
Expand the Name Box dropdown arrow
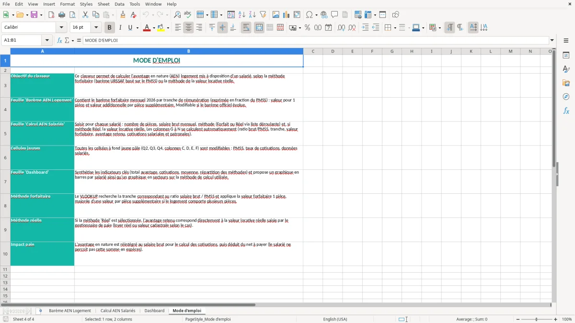pyautogui.click(x=47, y=40)
